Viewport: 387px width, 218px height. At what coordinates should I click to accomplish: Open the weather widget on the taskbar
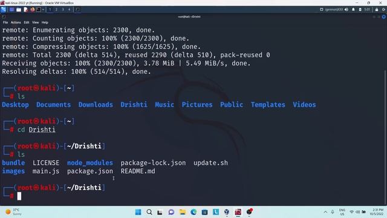point(13,212)
